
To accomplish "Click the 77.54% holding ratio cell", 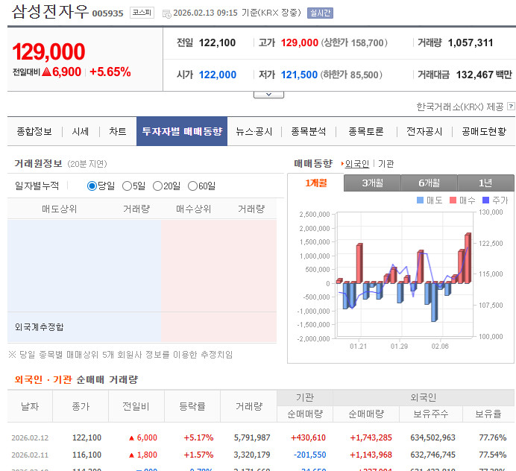I will point(493,455).
